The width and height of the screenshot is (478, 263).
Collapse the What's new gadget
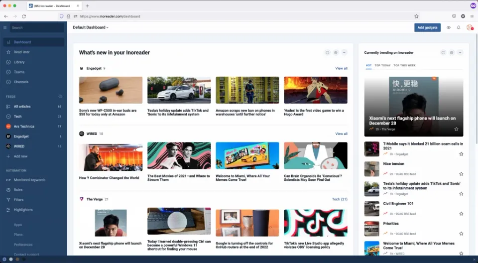344,52
